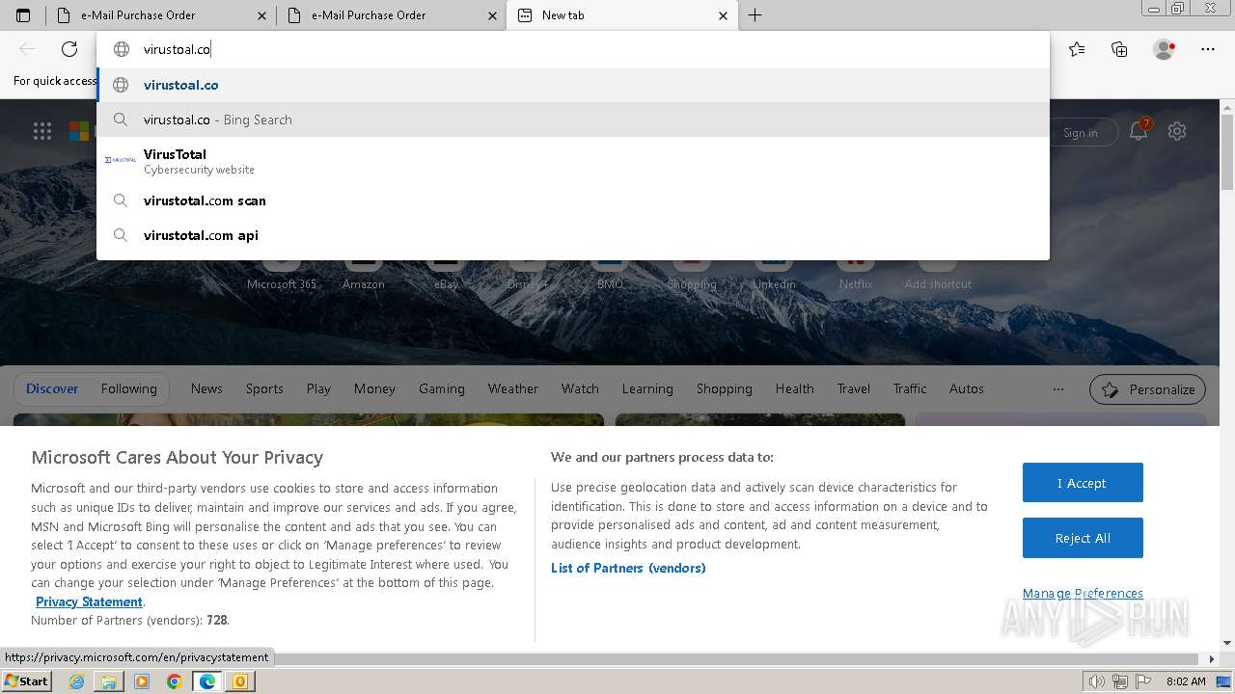Close the second e-Mail Purchase Order tab
This screenshot has height=694, width=1235.
coord(493,15)
